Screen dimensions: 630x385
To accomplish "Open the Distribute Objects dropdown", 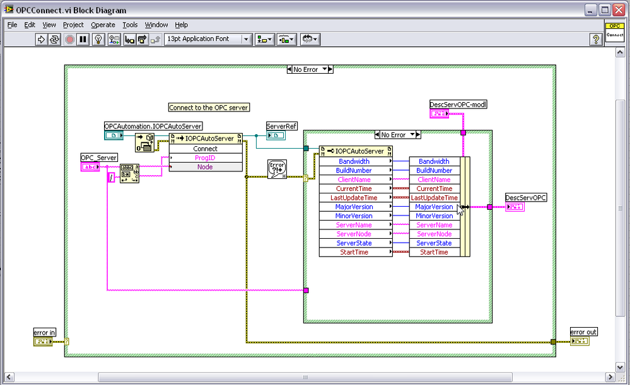I will tap(286, 39).
